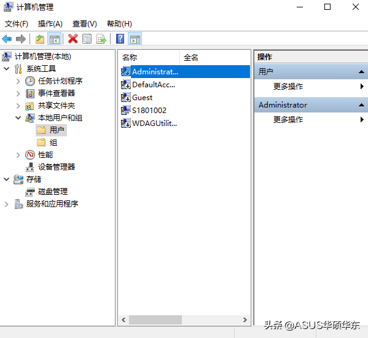Collapse the 本地用户和组 node arrow
Viewport: 368px width, 338px height.
click(x=18, y=118)
